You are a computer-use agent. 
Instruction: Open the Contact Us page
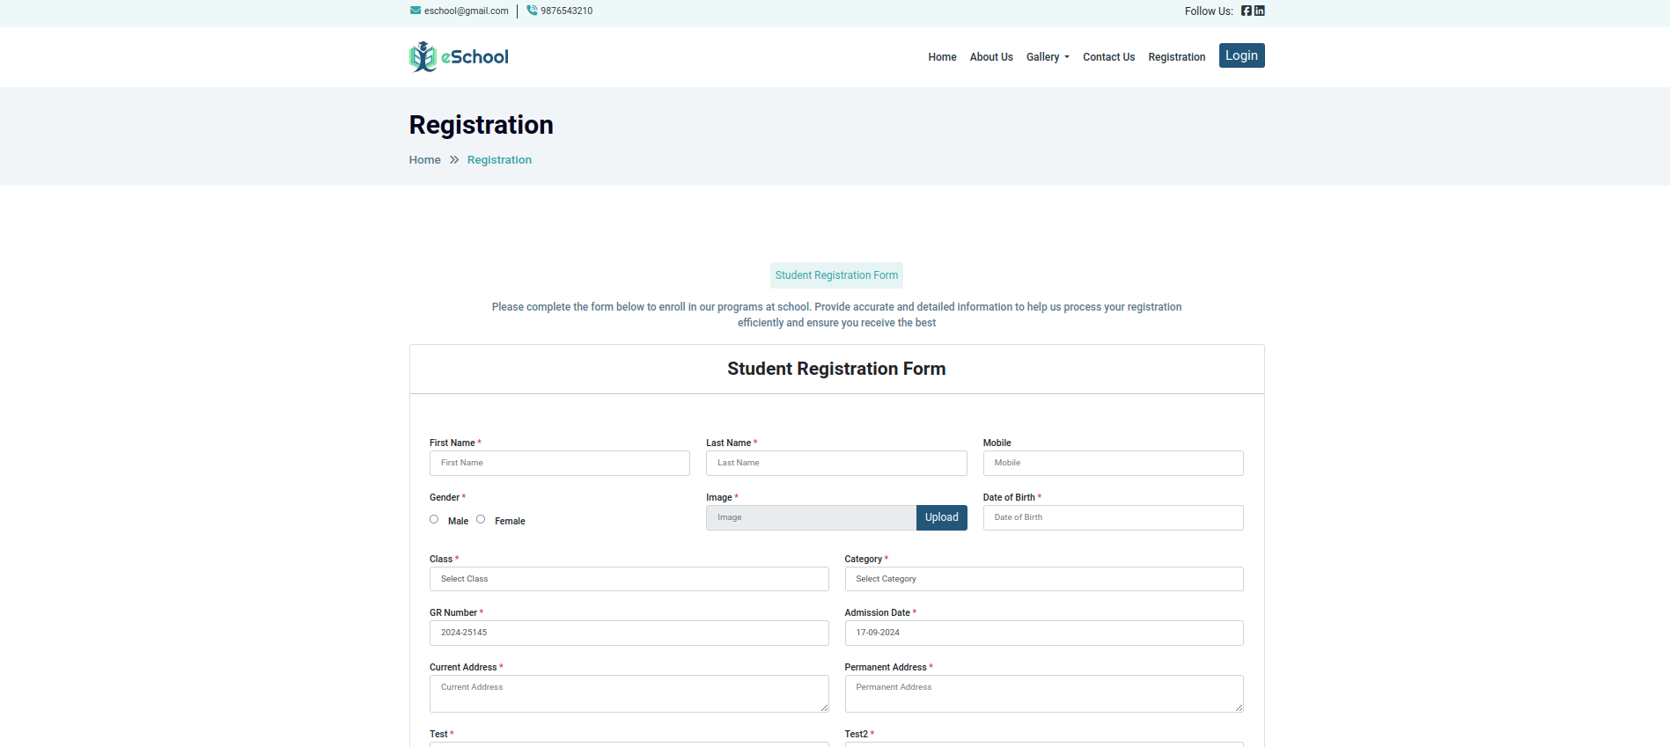[x=1108, y=57]
